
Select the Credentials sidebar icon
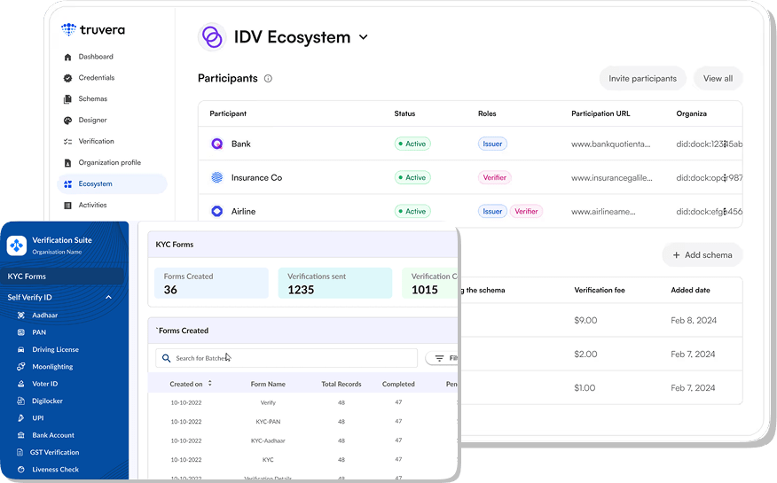click(x=68, y=78)
